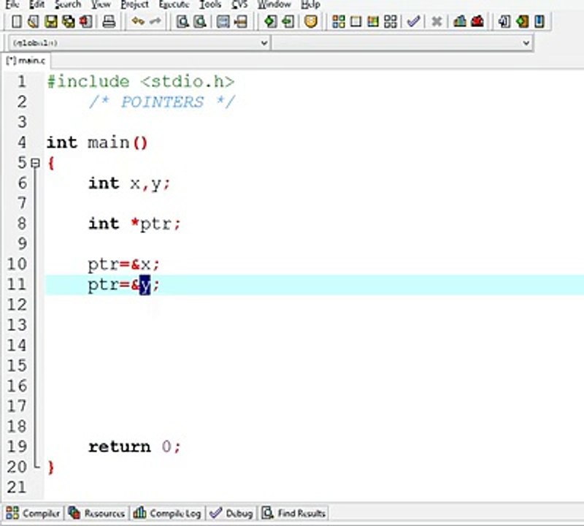Click the 'return 0;' statement
Viewport: 584px width, 526px height.
[x=134, y=446]
